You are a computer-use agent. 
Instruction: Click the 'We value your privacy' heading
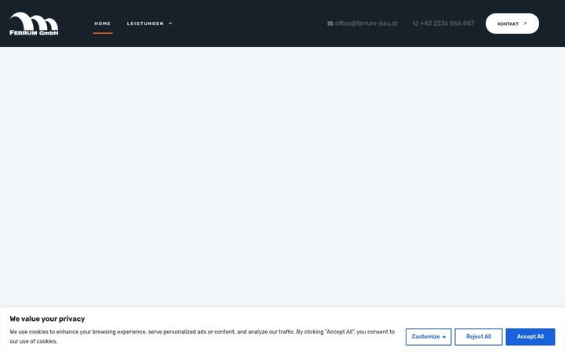tap(47, 318)
